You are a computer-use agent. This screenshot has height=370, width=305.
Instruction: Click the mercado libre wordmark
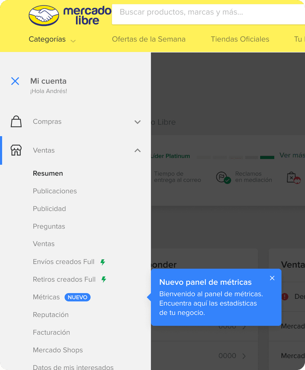(x=87, y=16)
